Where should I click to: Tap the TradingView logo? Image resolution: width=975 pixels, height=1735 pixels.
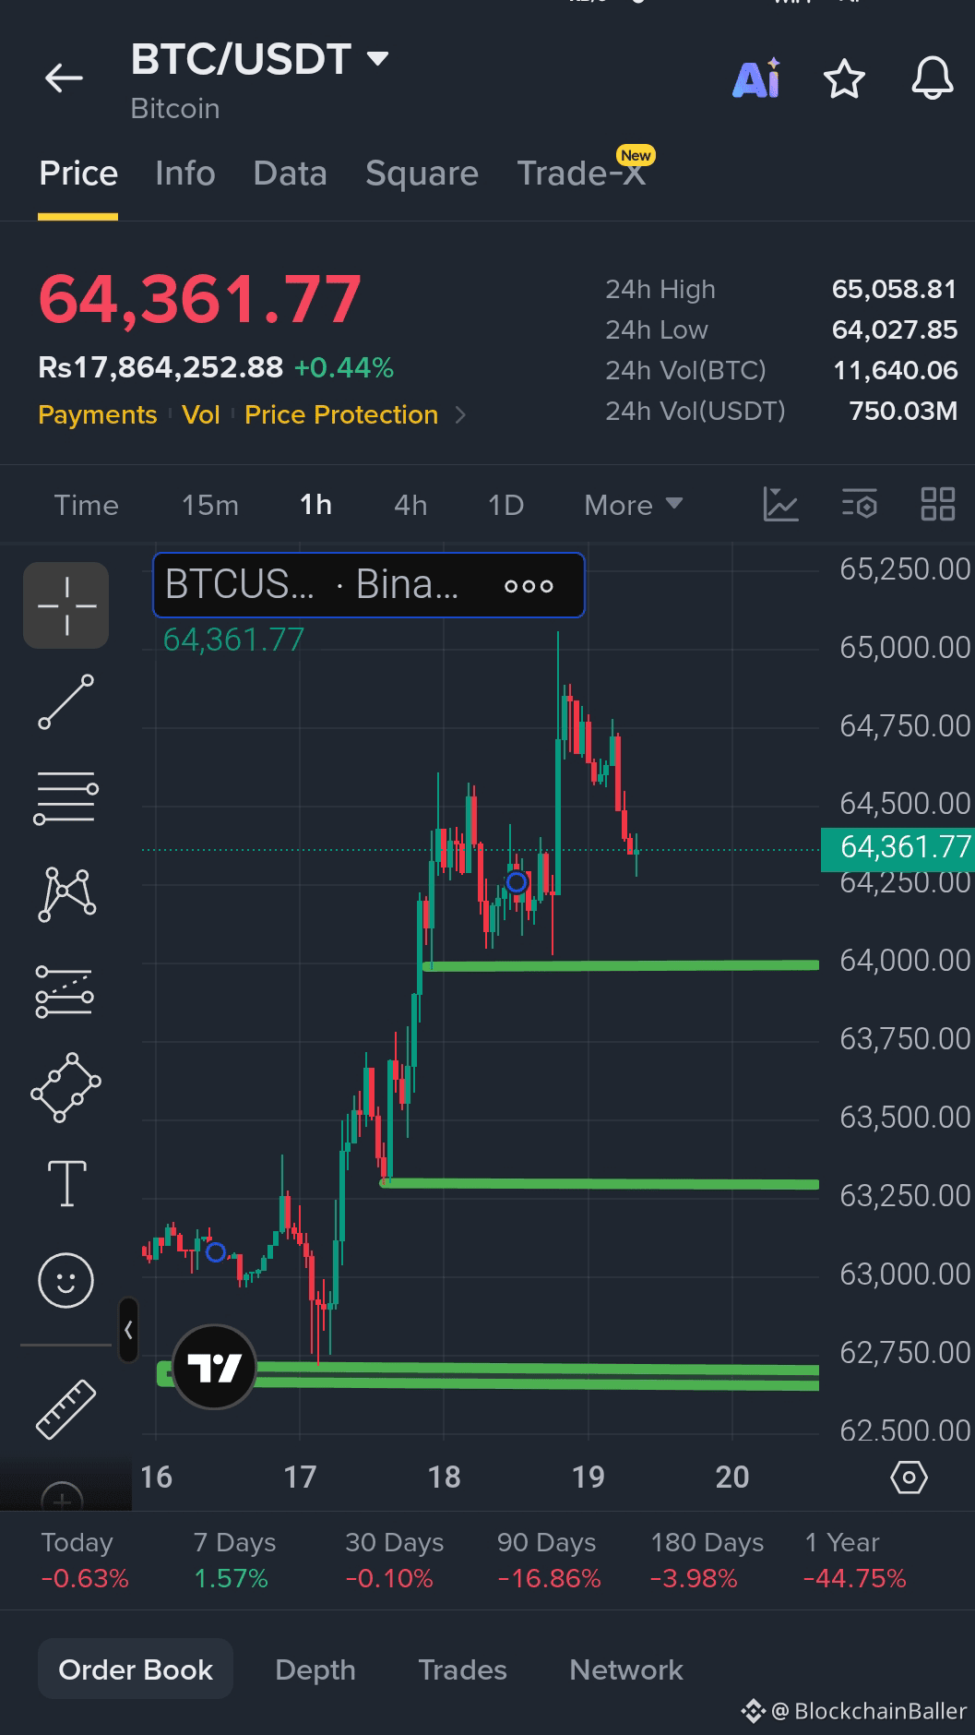214,1367
